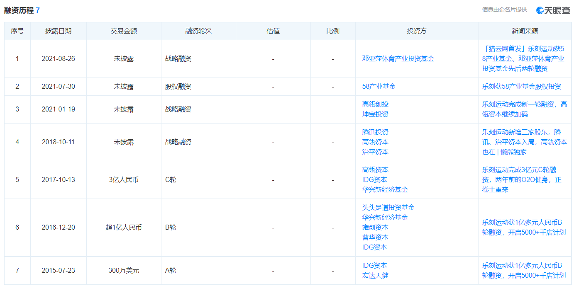
Task: Open 腾讯投资 investor details
Action: click(375, 132)
